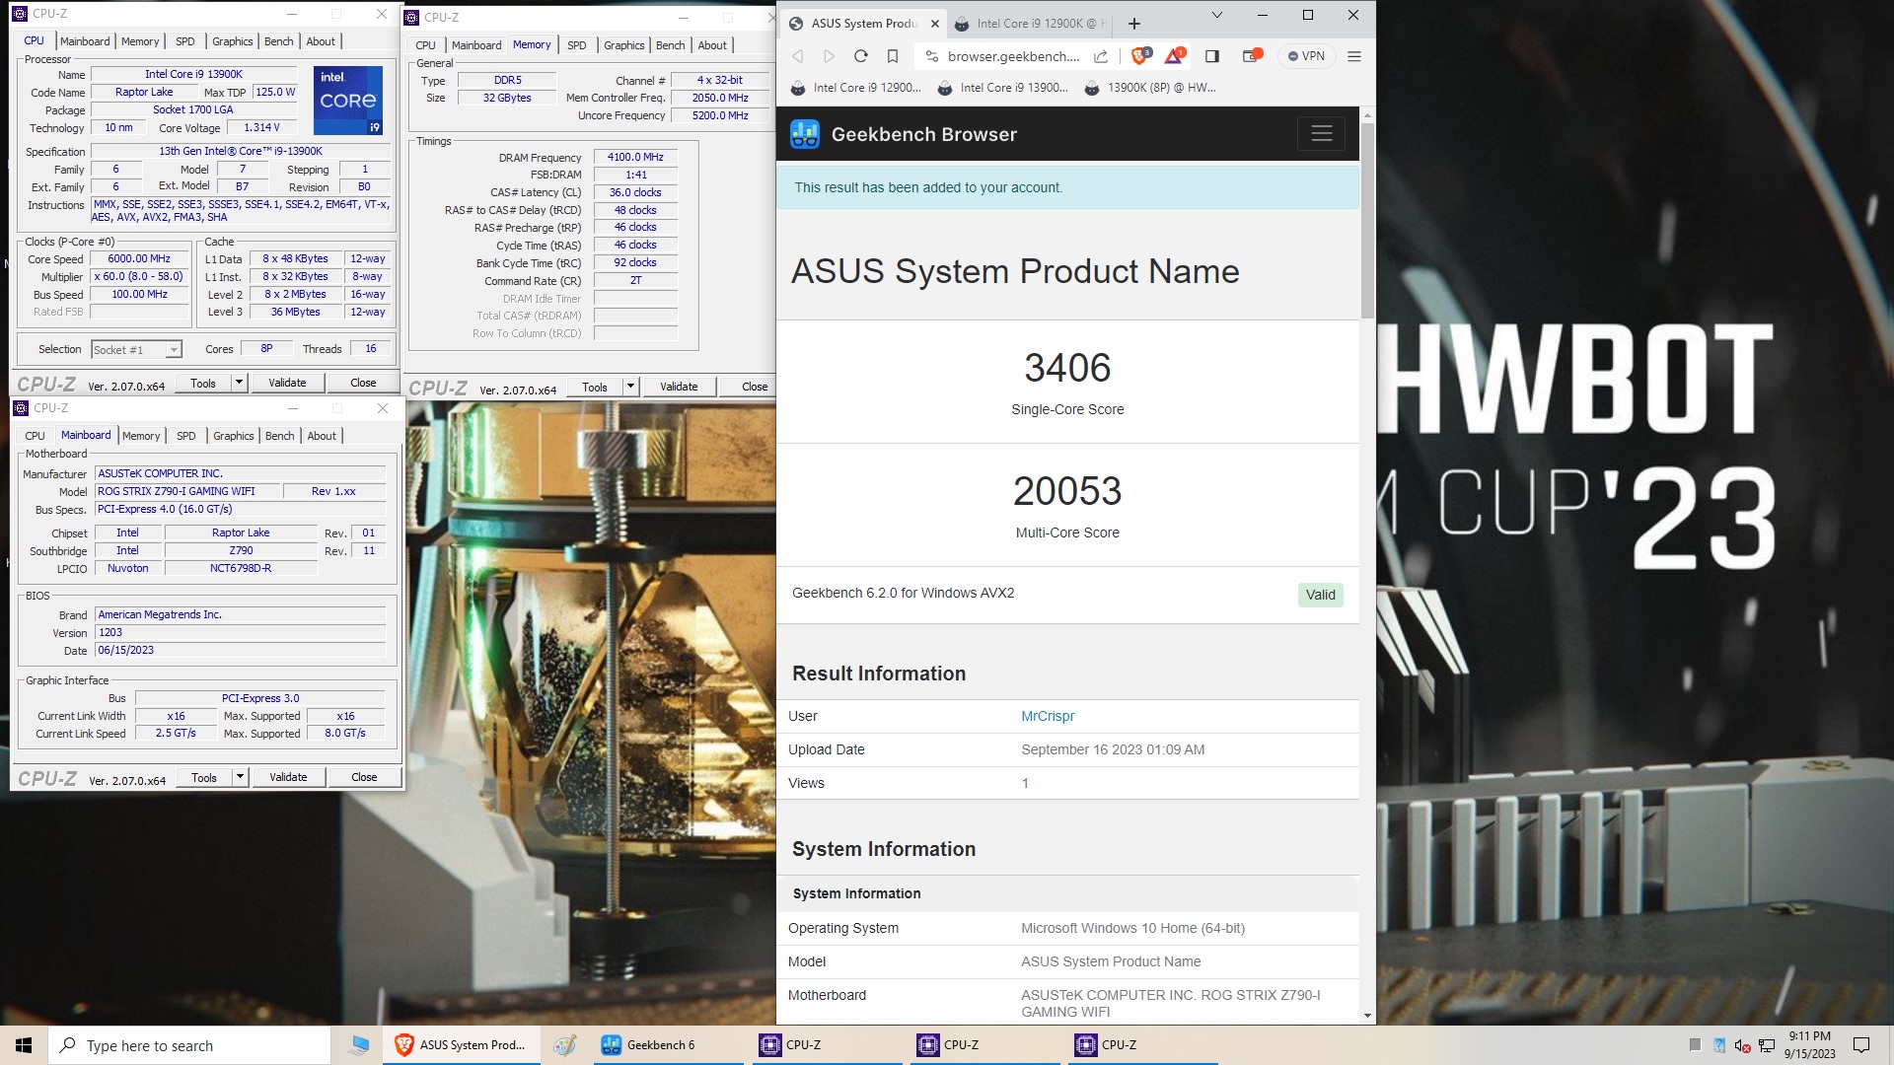Open the Memory tab in CPU-Z Mainboard window

click(141, 436)
